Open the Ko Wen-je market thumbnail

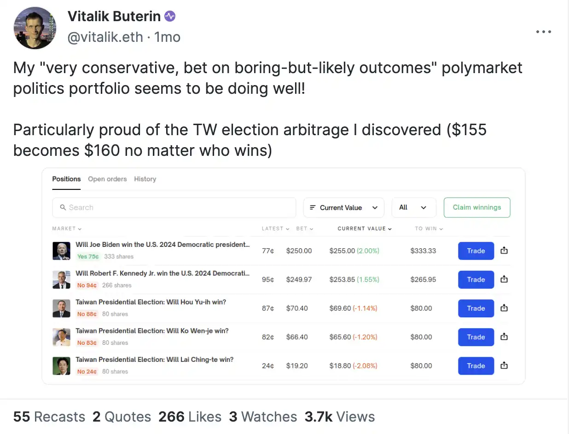(x=61, y=337)
